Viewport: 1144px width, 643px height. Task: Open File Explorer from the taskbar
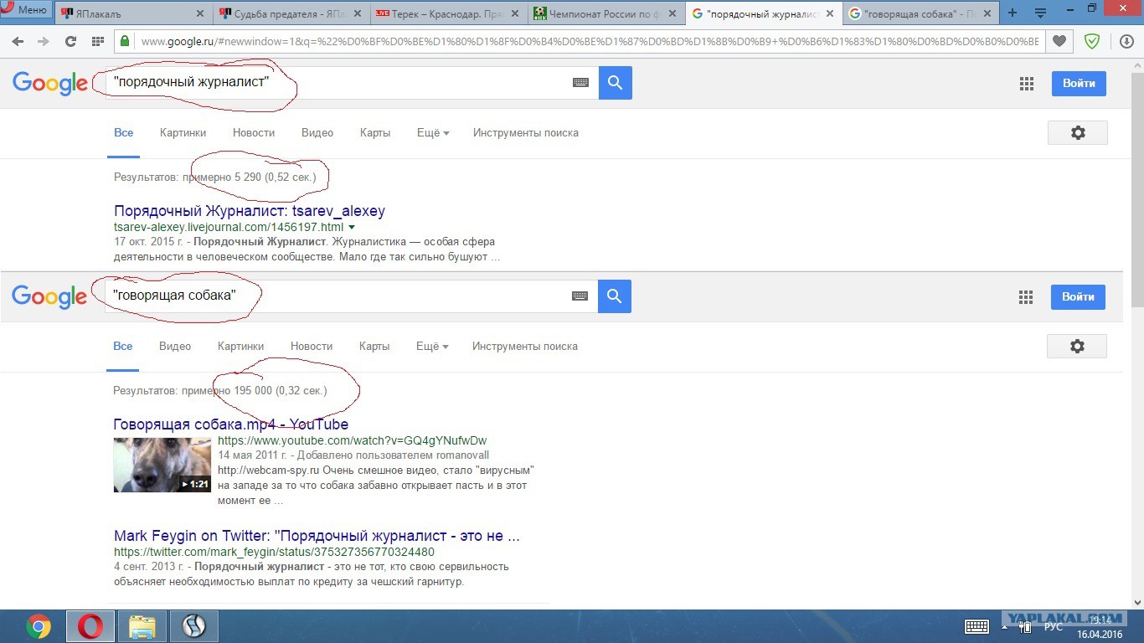click(x=142, y=626)
